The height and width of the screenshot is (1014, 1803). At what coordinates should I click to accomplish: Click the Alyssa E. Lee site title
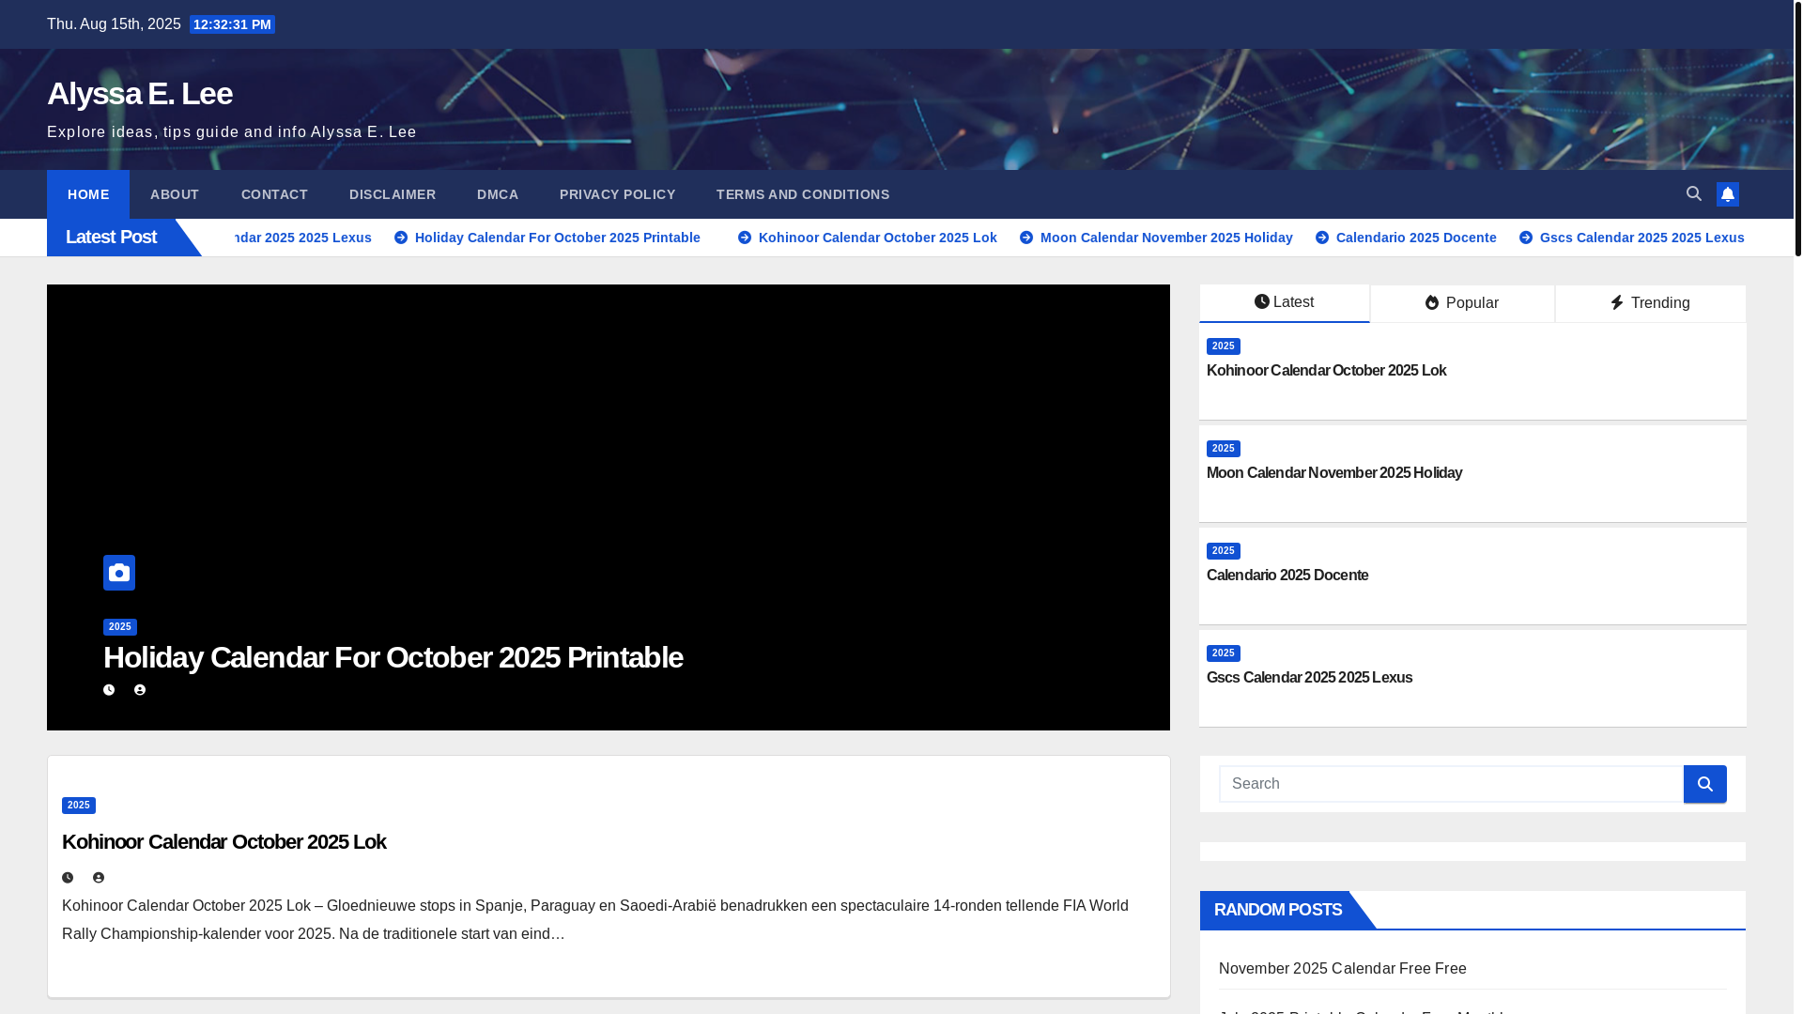click(140, 93)
